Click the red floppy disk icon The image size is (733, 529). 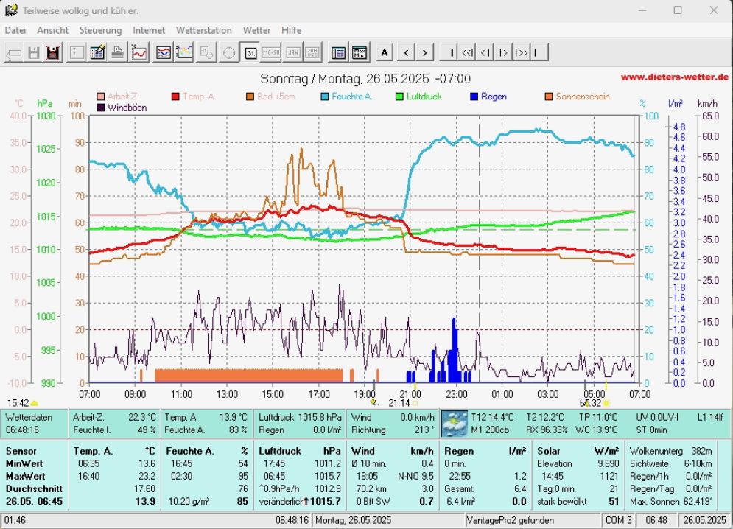[x=53, y=52]
